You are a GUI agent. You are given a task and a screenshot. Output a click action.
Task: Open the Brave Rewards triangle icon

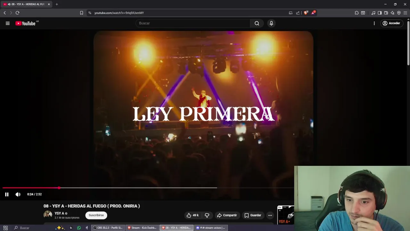pos(313,13)
